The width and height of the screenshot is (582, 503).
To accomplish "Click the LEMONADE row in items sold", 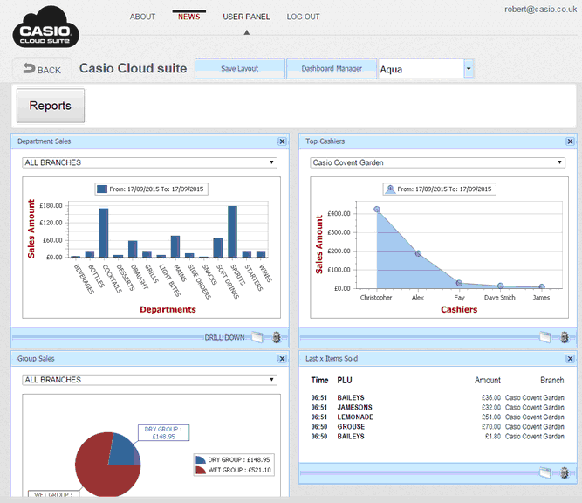I will tap(438, 417).
